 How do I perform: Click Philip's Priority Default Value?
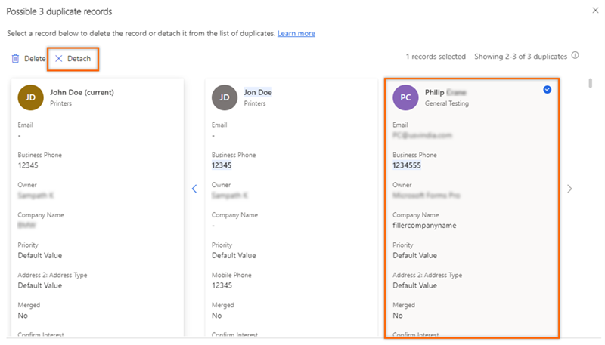point(414,255)
